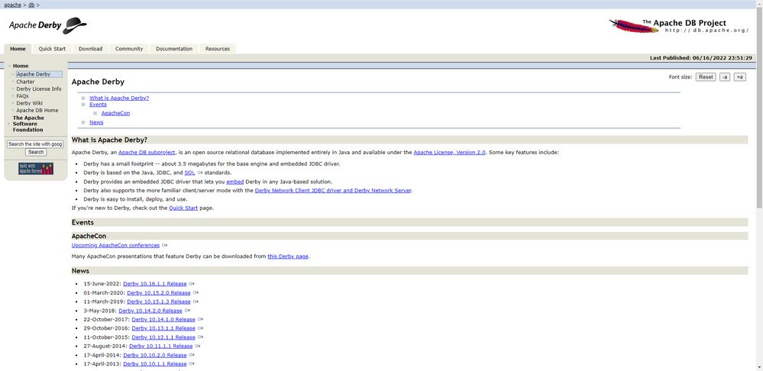
Task: Click the built with Apache Forrest badge
Action: point(36,169)
